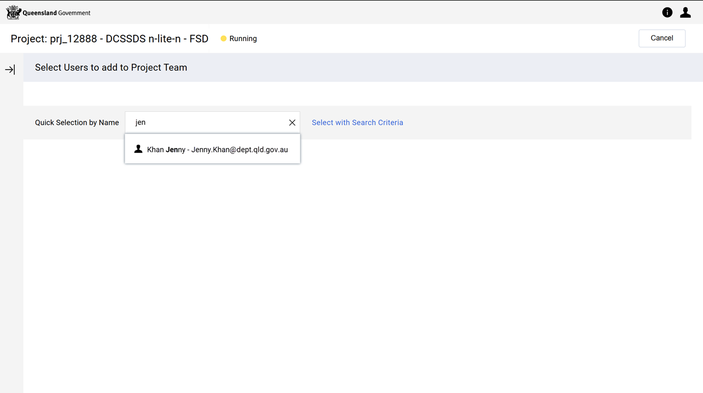The image size is (703, 393).
Task: Open the information icon in header
Action: [667, 13]
